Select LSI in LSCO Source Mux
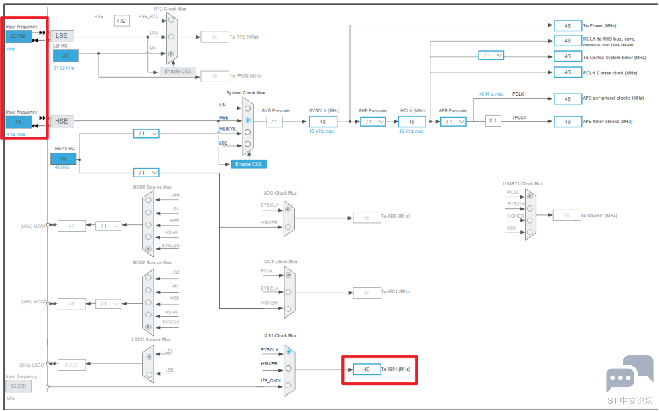 pyautogui.click(x=149, y=357)
